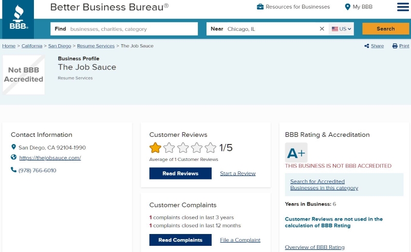Click File a Complaint link
Screen dimensions: 411x252
click(240, 240)
